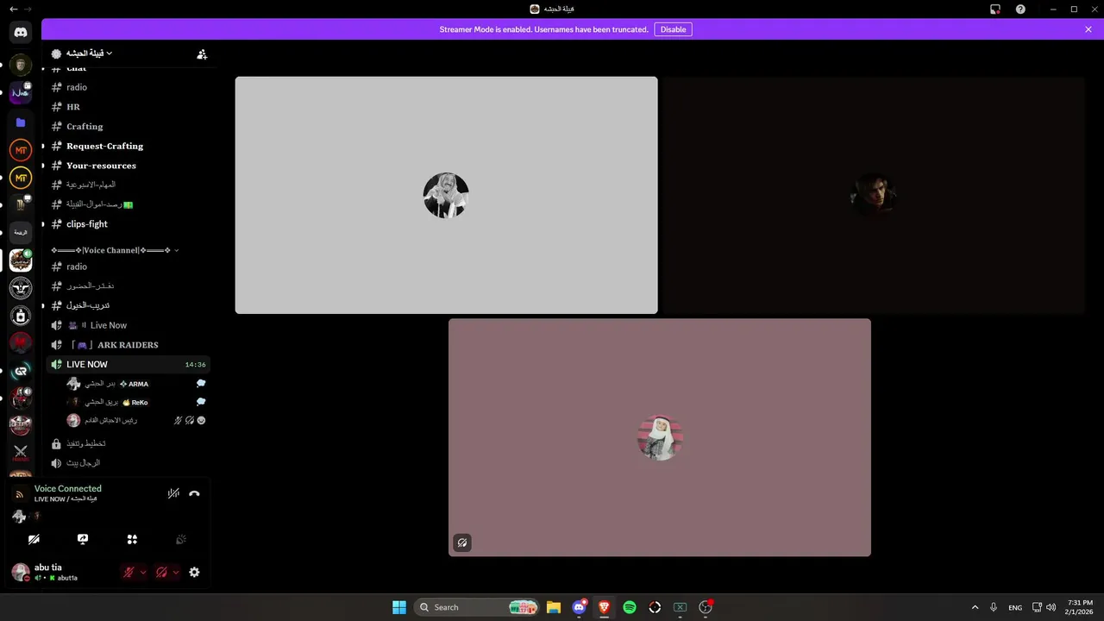Focus the mauve video tile of third participant
The image size is (1104, 621).
tap(660, 437)
